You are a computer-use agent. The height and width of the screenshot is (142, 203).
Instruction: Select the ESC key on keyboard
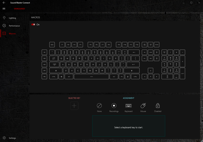(52, 45)
